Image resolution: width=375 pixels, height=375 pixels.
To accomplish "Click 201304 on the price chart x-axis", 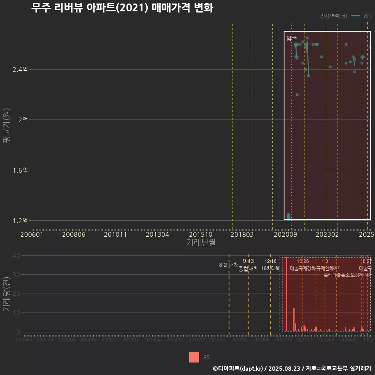I will tap(157, 234).
